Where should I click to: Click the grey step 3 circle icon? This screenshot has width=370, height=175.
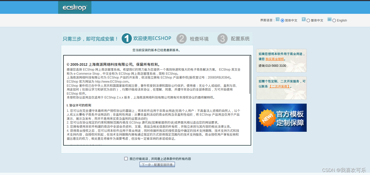223,39
